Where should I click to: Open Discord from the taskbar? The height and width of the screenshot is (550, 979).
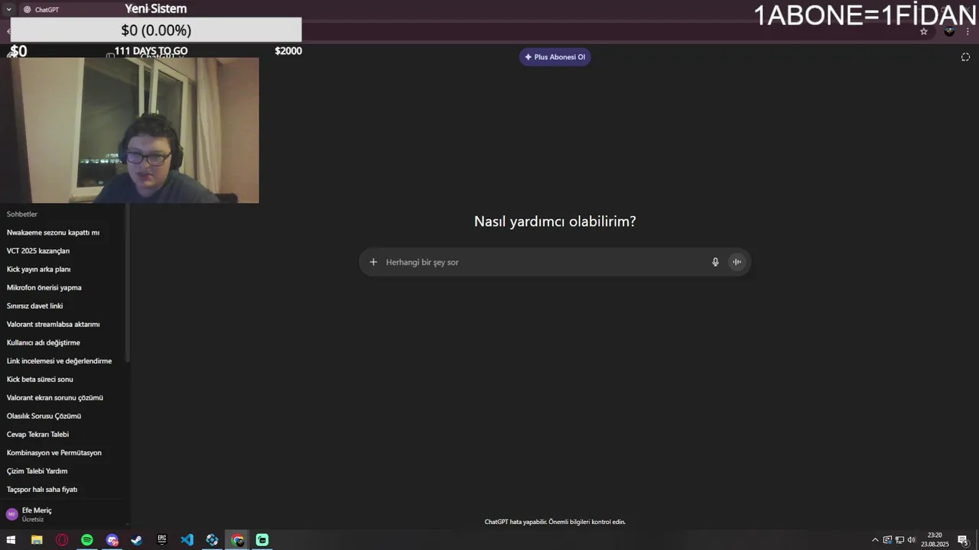112,540
